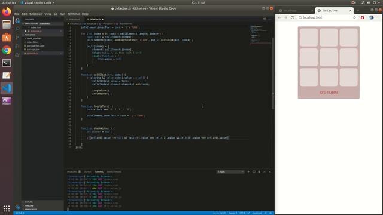Split the terminal panel

pyautogui.click(x=254, y=172)
